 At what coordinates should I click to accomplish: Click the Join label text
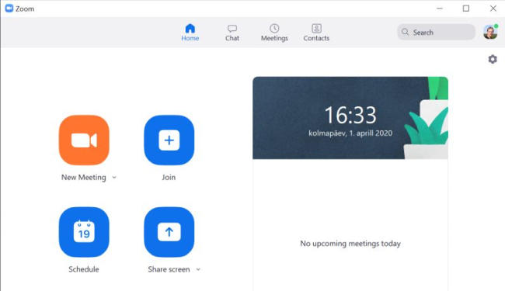(x=169, y=177)
